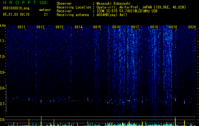
Task: Click the date stamp 05.01.03 08:10
Action: 16,14
